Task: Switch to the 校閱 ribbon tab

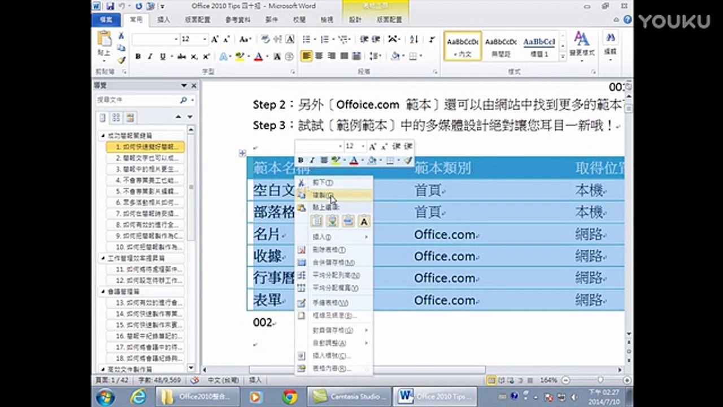Action: point(299,19)
